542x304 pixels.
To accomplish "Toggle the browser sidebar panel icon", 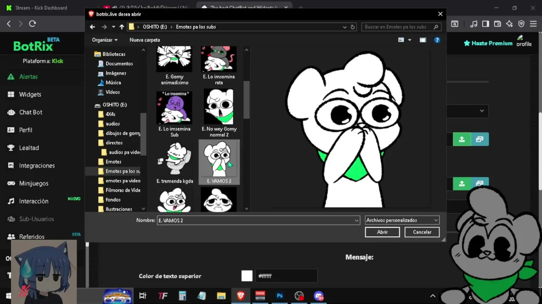I will tap(486, 24).
